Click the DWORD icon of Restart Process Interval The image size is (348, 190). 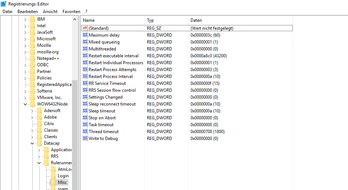[x=85, y=76]
